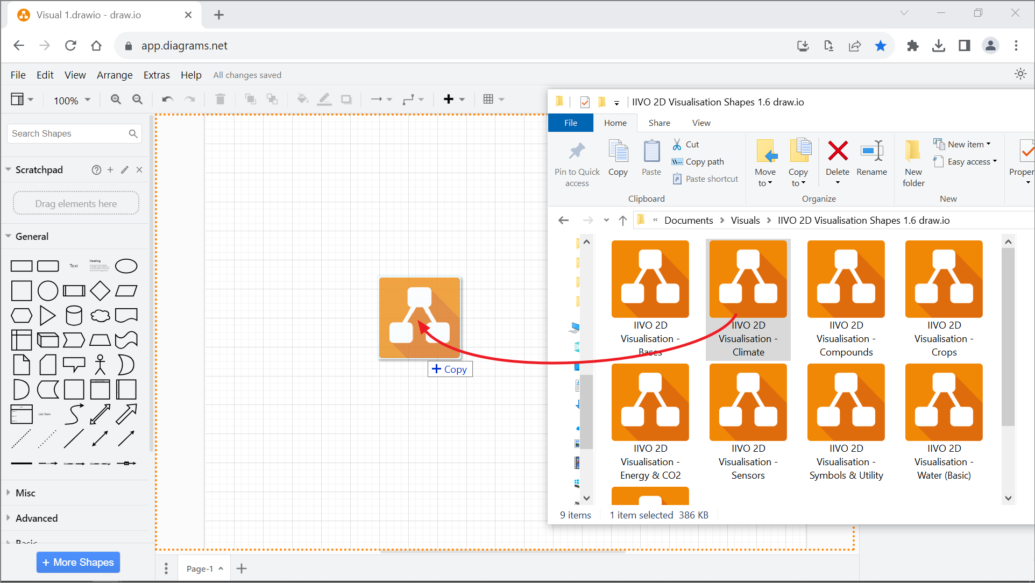Select the triangle shape in General
Screen dimensions: 1035x583
pyautogui.click(x=47, y=316)
